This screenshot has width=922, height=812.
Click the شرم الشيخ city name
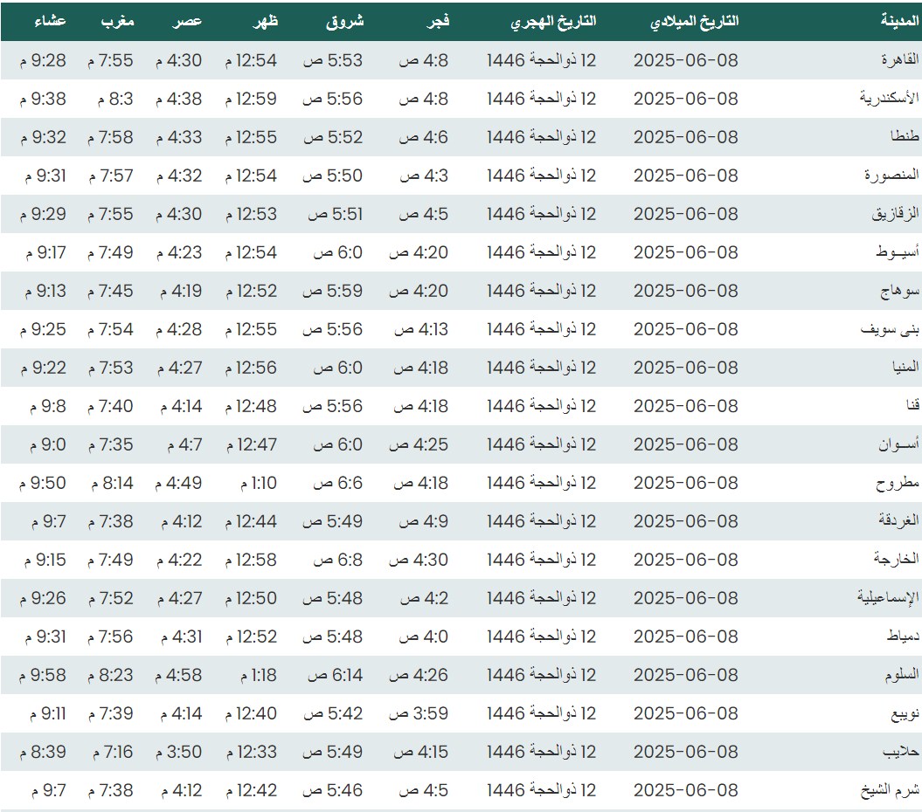(x=890, y=790)
